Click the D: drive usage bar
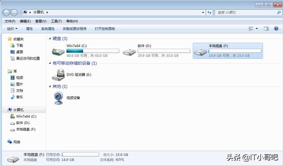283x166 pixels. [164, 51]
